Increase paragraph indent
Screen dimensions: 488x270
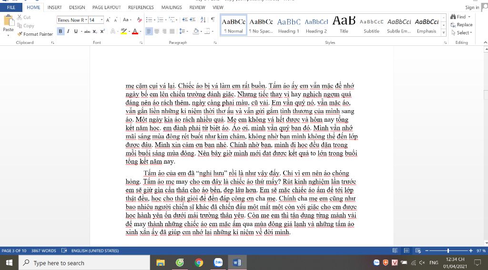pyautogui.click(x=193, y=20)
